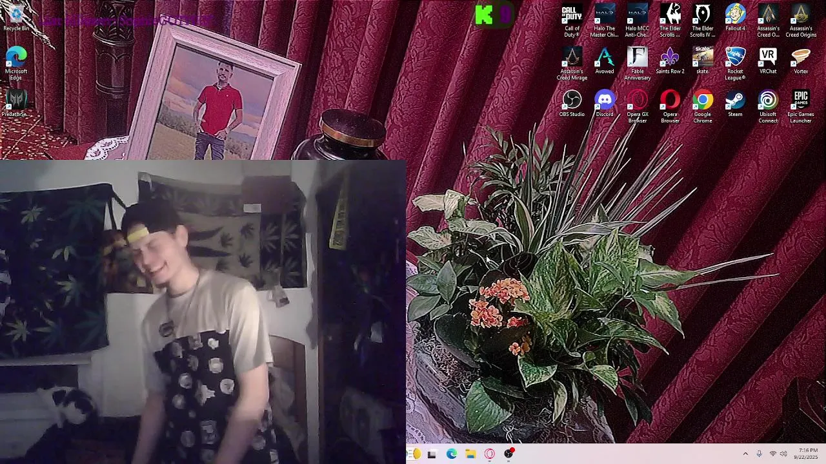The height and width of the screenshot is (464, 826).
Task: Open The Elder Scrolls Skyrim dragon-logo shortcut
Action: pos(670,19)
